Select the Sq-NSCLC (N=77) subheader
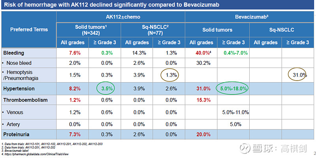The width and height of the screenshot is (316, 158). click(153, 30)
